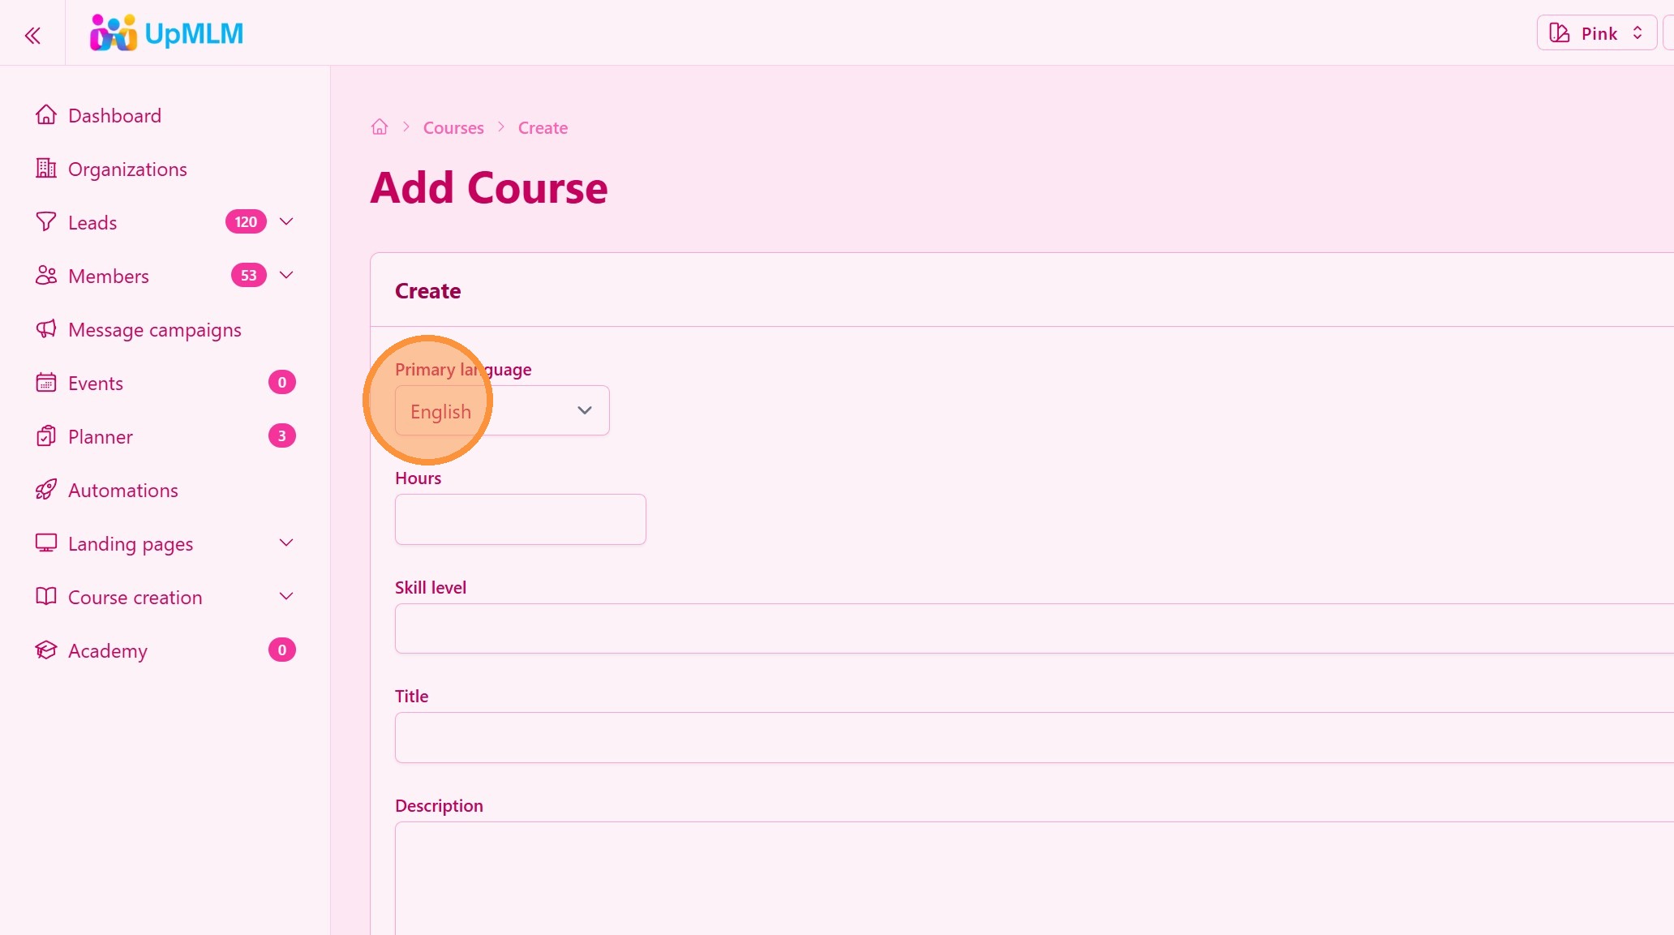Viewport: 1674px width, 935px height.
Task: Click the UpMLM logo
Action: [x=166, y=33]
